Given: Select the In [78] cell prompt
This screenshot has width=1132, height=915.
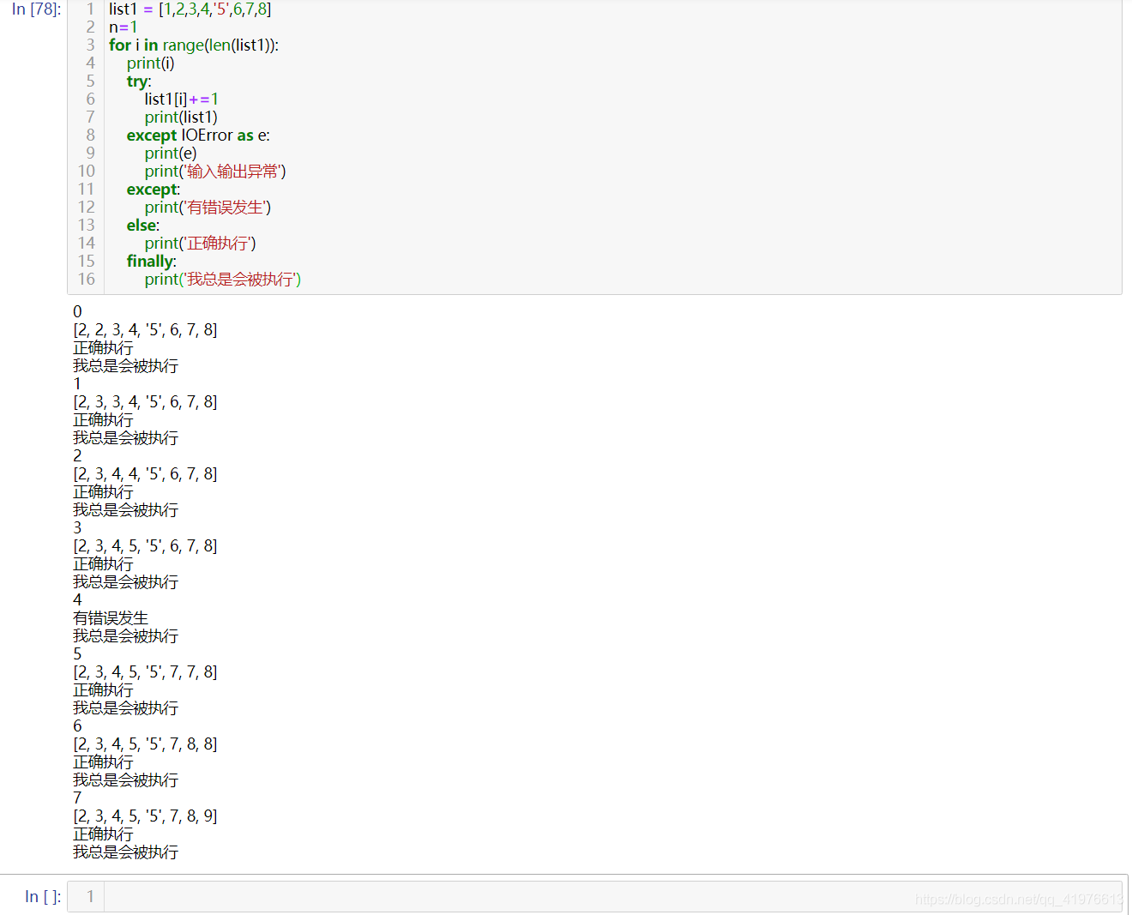Looking at the screenshot, I should point(36,9).
